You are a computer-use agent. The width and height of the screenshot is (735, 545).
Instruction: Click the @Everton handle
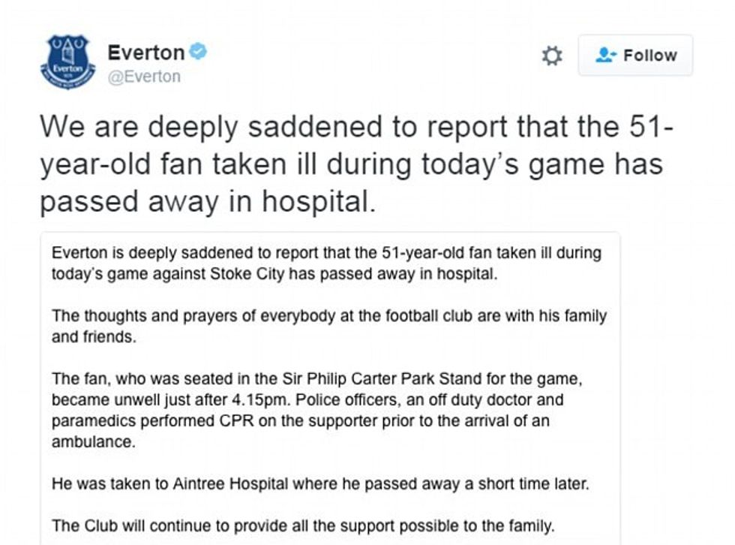pyautogui.click(x=144, y=77)
